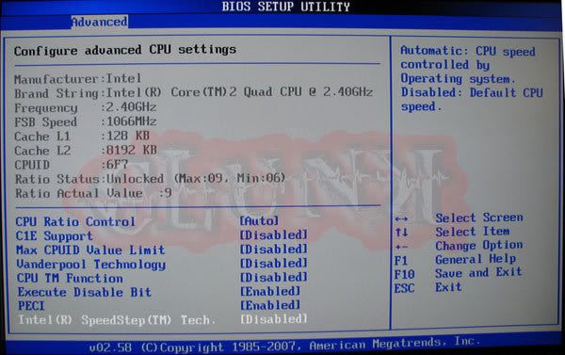Viewport: 565px width, 355px height.
Task: Click the Frequency 2.40GHz value
Action: click(131, 107)
